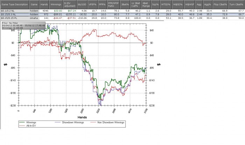Click the W$SD% column header
Viewport: 245px width, 145px height.
[x=178, y=5]
